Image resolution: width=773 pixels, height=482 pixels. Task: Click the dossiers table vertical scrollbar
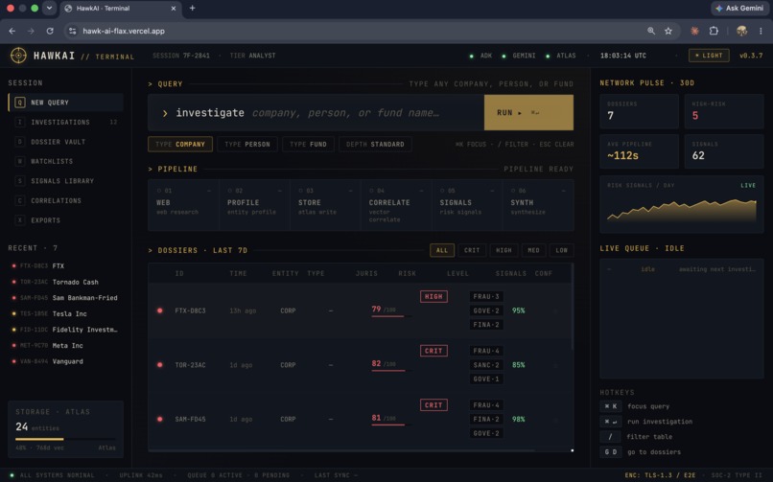(573, 307)
